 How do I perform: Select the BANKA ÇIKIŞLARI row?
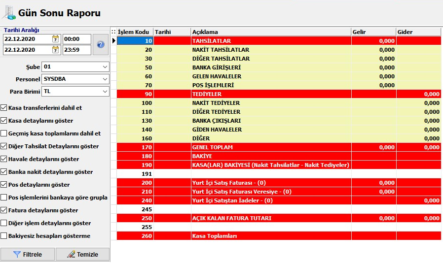click(279, 121)
